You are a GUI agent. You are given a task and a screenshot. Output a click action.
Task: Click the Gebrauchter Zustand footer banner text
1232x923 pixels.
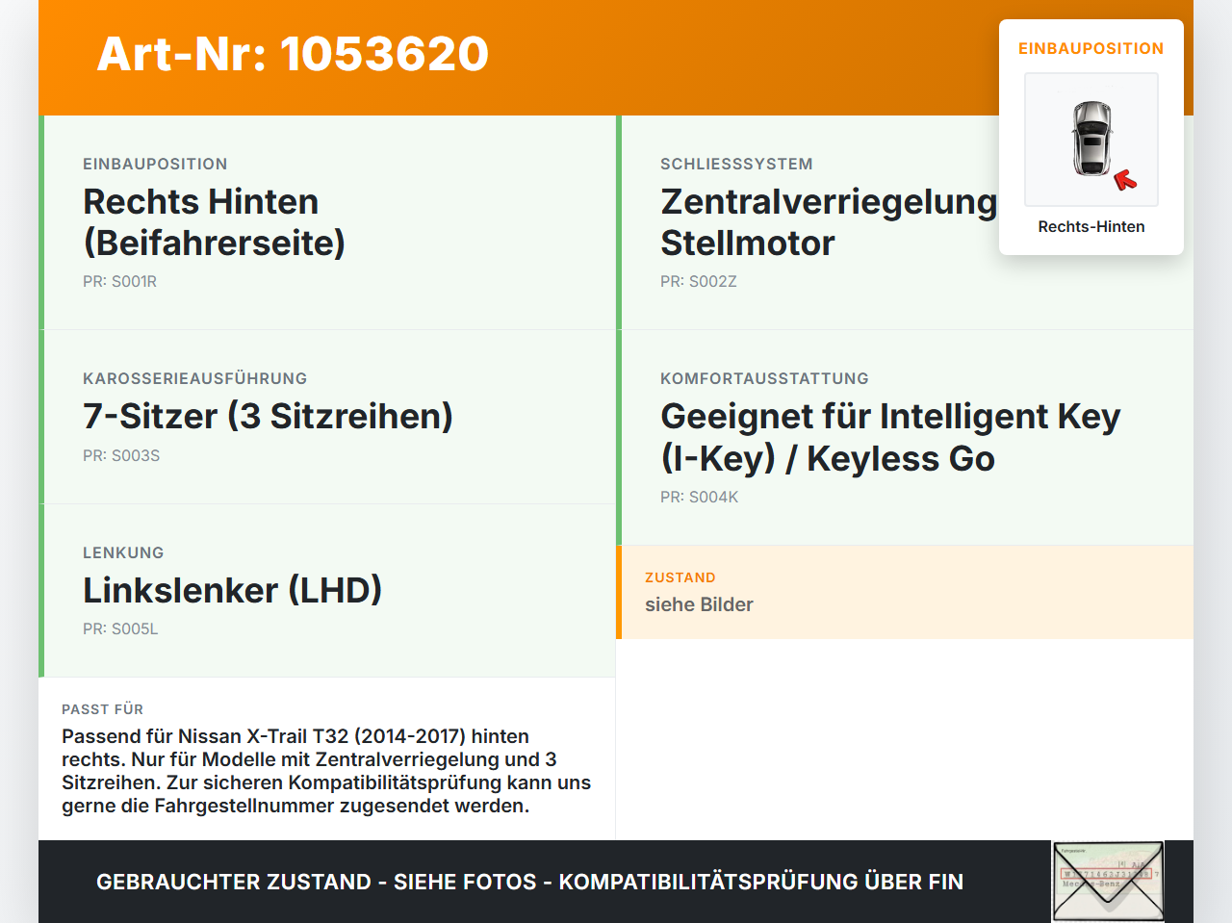tap(529, 882)
